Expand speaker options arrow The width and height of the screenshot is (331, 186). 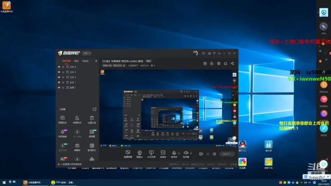(x=191, y=153)
